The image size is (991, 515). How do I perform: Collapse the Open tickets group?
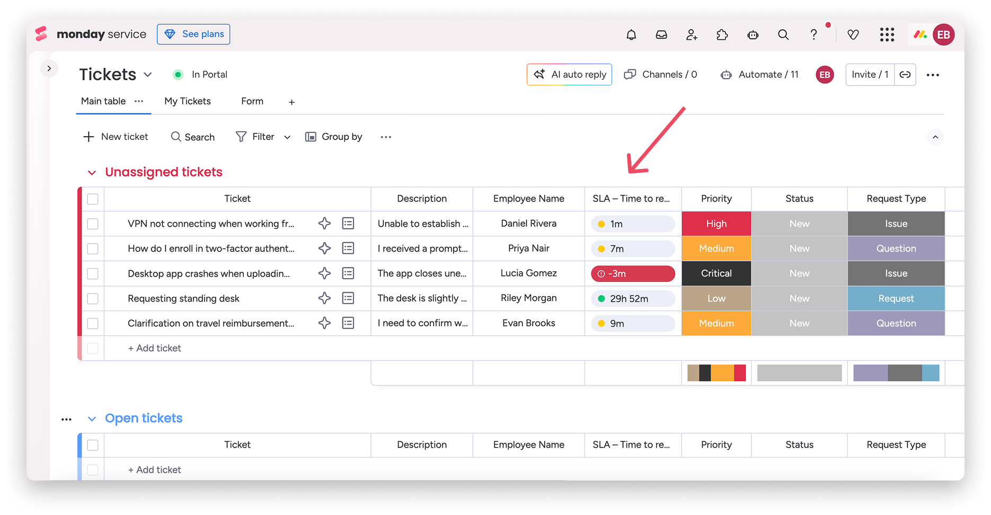click(x=92, y=418)
